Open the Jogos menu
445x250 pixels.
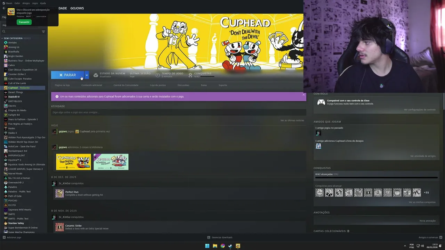point(35,3)
